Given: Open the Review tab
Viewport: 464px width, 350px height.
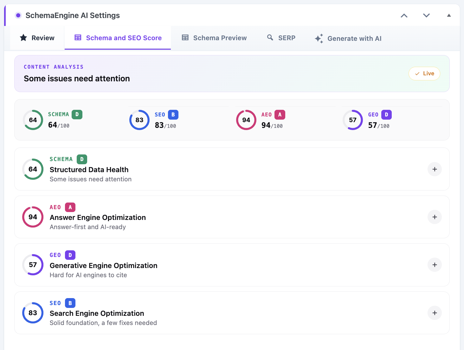Looking at the screenshot, I should click(37, 38).
